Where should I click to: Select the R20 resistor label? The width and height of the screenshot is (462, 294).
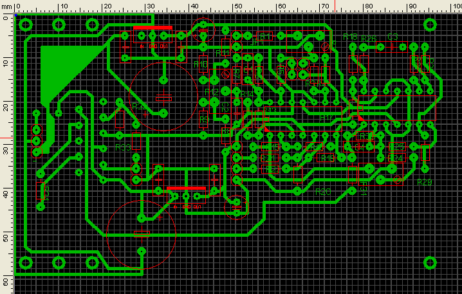tap(323, 192)
